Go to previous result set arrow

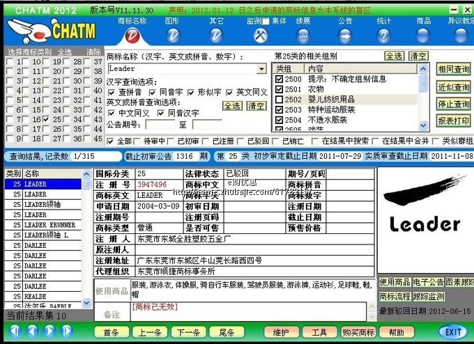coord(32,331)
